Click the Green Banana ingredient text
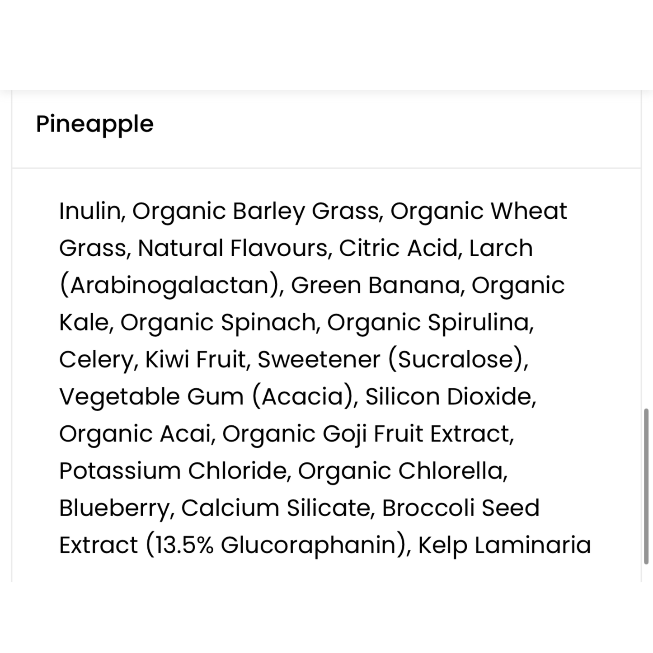The image size is (653, 653). coord(375,286)
